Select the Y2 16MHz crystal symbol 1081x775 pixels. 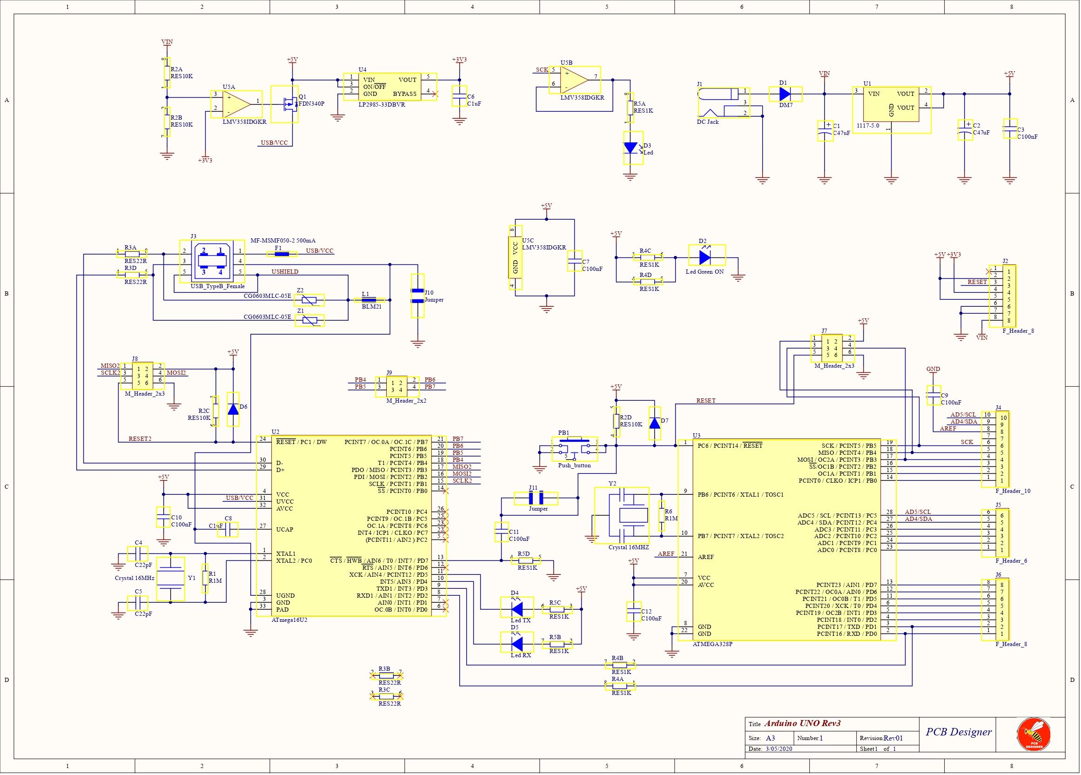coord(622,515)
